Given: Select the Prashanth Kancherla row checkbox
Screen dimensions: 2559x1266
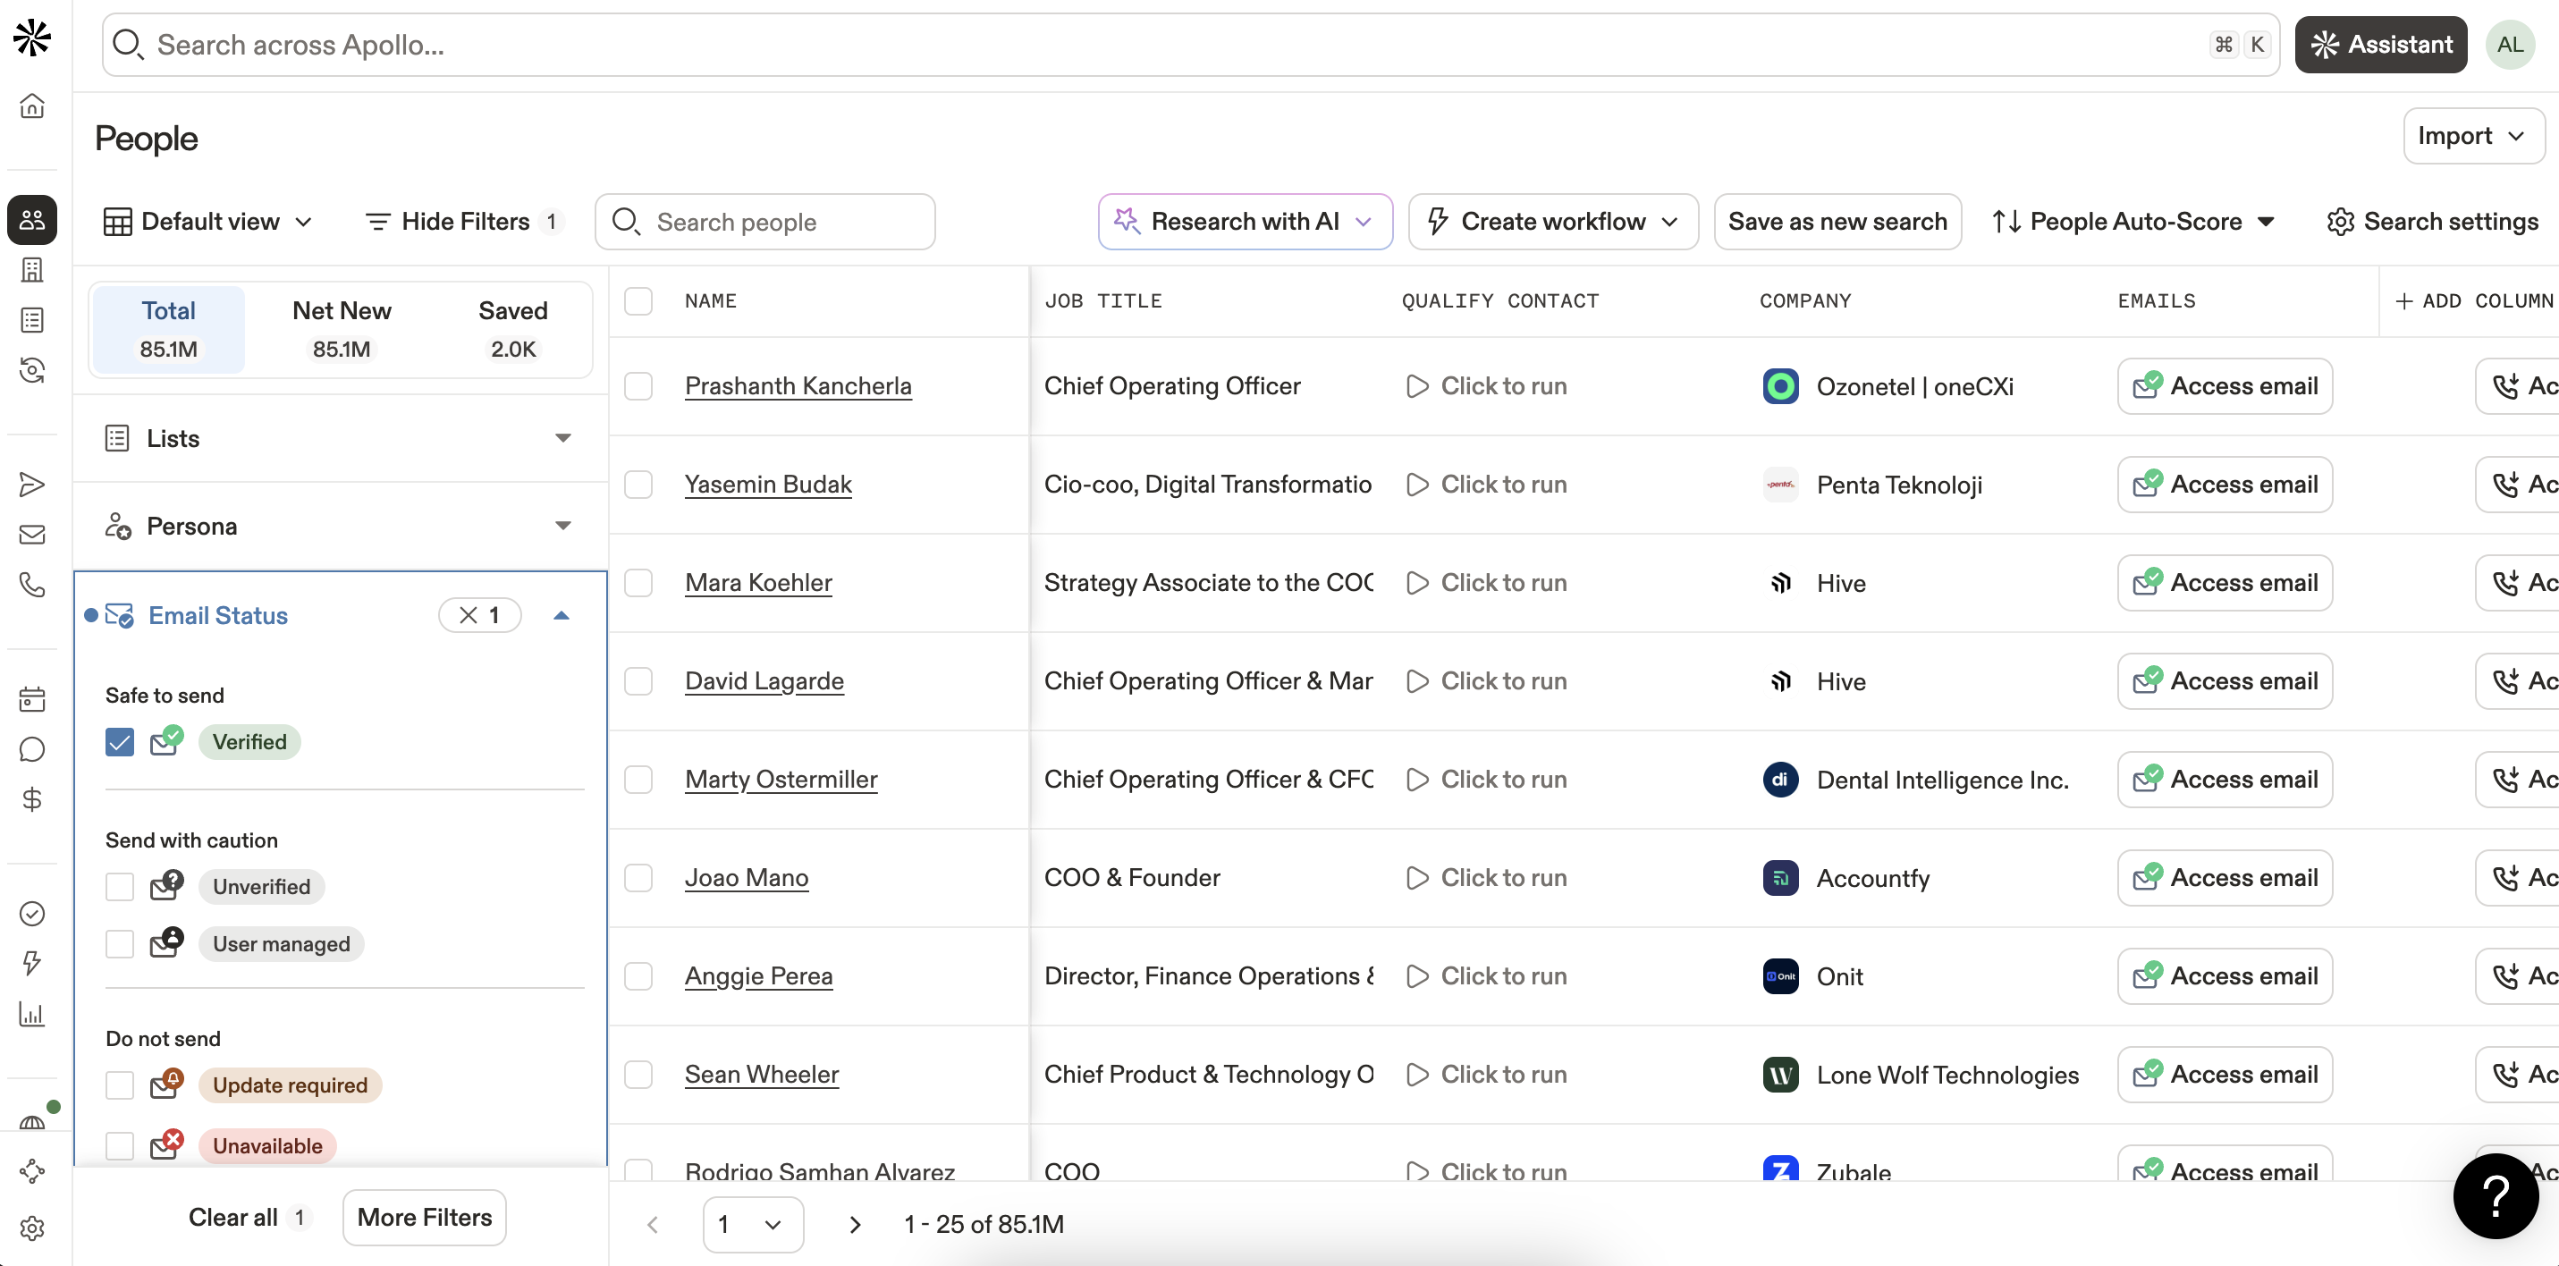Looking at the screenshot, I should pos(638,386).
